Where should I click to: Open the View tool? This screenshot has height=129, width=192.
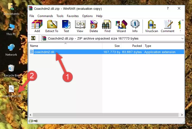click(80, 26)
